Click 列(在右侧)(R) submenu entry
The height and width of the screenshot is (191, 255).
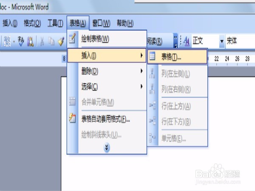click(x=177, y=89)
